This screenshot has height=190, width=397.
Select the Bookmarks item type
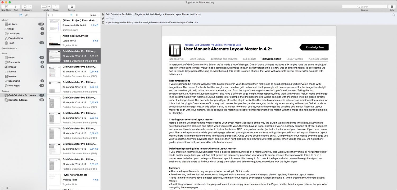[23, 81]
